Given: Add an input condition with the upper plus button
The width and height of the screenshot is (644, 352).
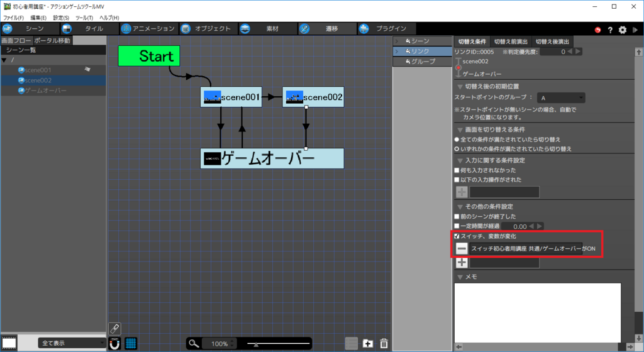Looking at the screenshot, I should tap(462, 192).
